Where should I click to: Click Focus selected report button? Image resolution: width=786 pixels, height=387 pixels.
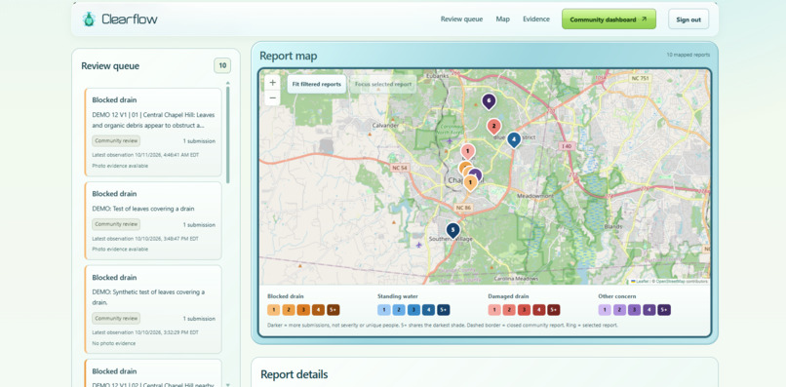(x=383, y=84)
